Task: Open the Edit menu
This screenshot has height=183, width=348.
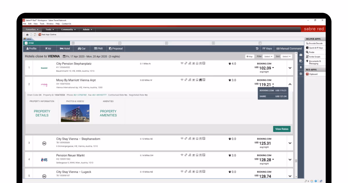Action: 30,24
